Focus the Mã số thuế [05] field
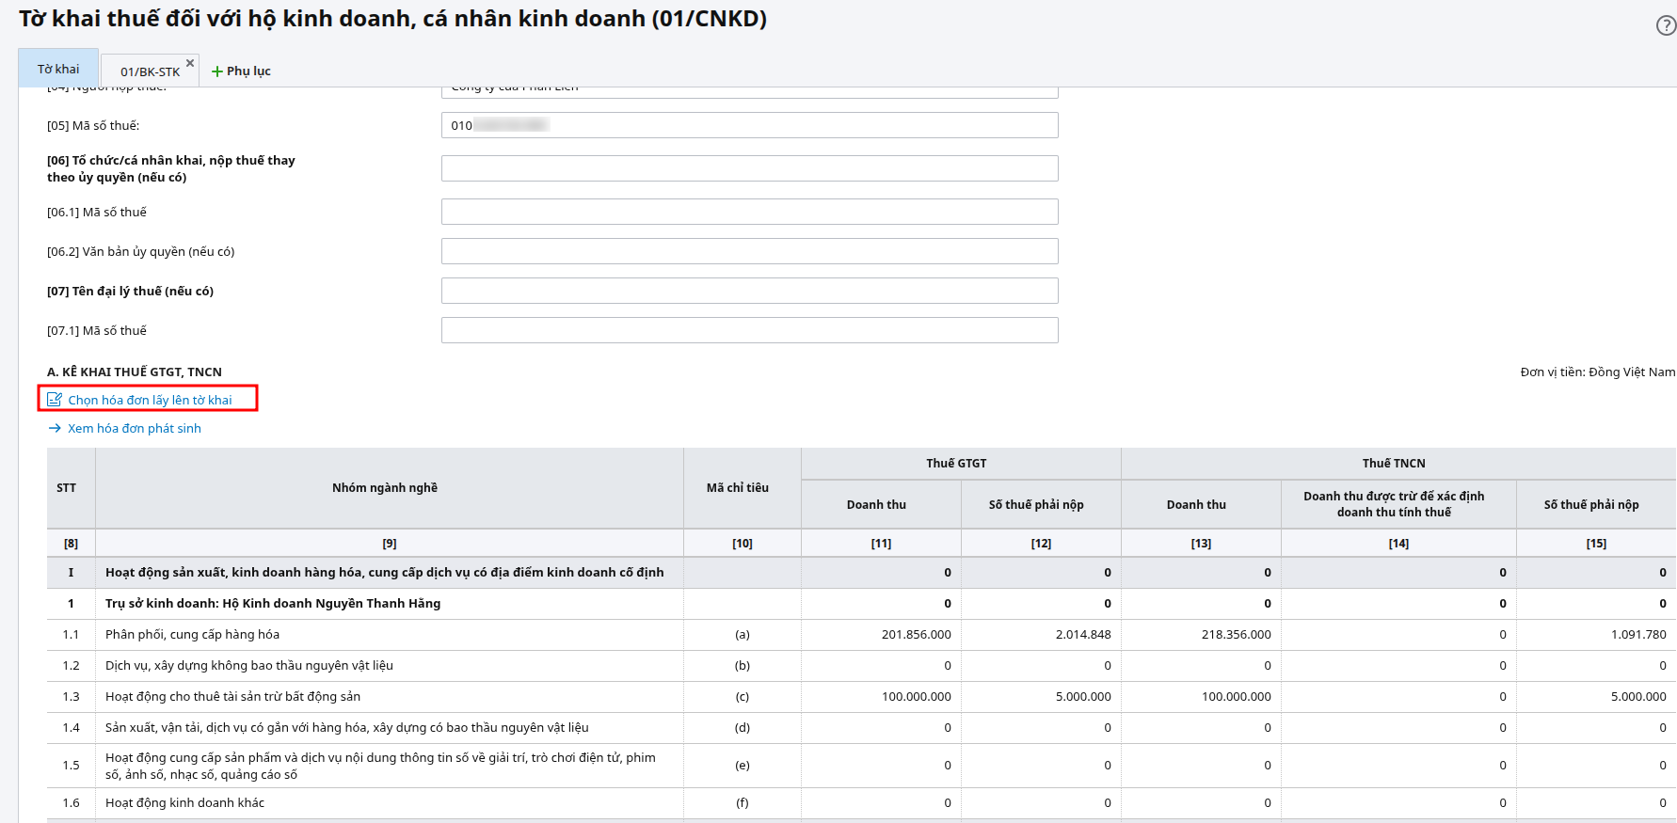Viewport: 1677px width, 823px height. pyautogui.click(x=749, y=125)
